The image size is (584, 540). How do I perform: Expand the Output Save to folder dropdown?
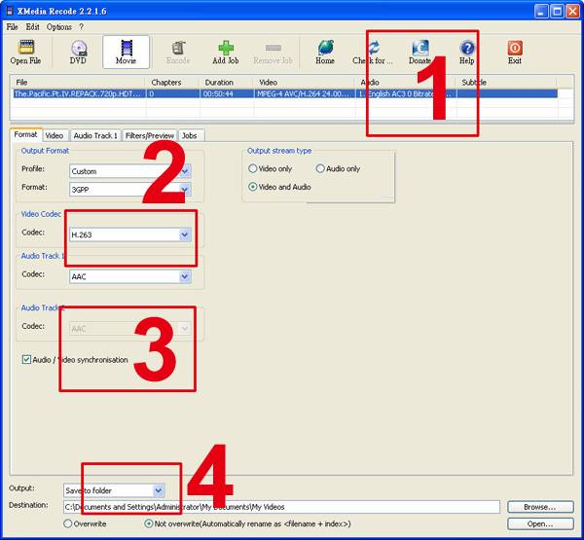159,490
